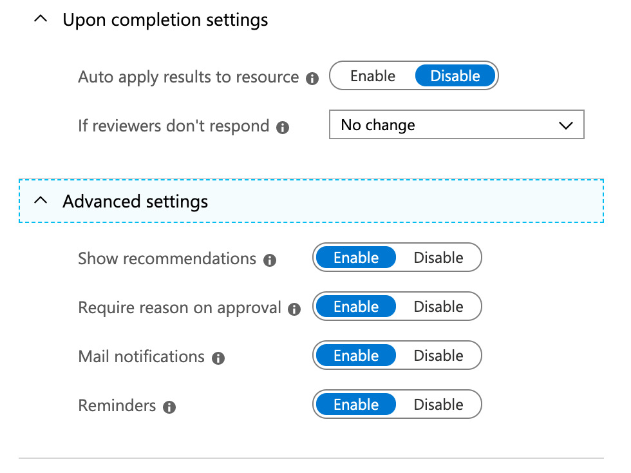Enable Auto apply results to resource
Viewport: 631px width, 473px height.
pyautogui.click(x=372, y=76)
